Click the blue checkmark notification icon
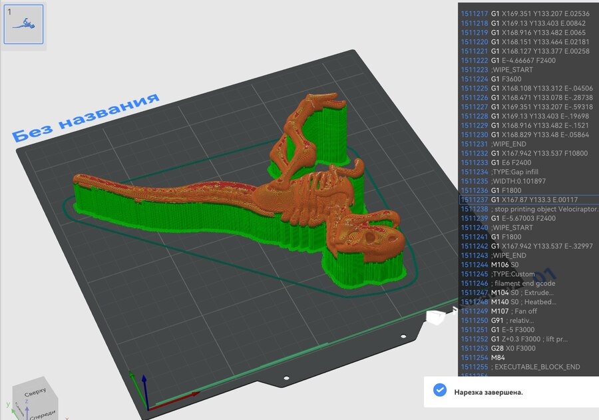Screen dimensions: 599x420 (439, 391)
